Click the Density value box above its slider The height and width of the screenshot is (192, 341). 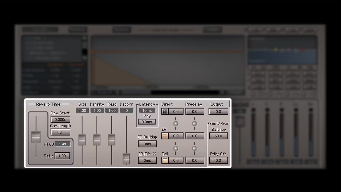[97, 110]
